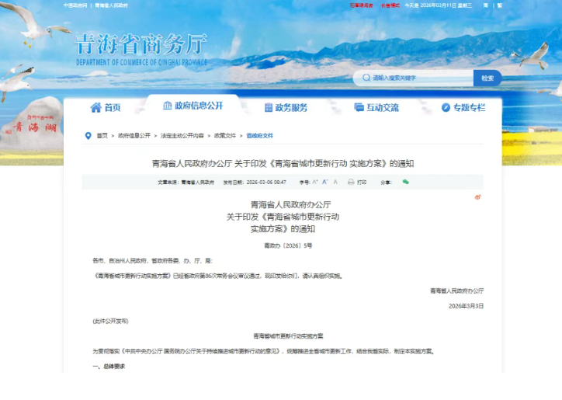562x400 pixels.
Task: Select the smallest font size A
Action: [x=335, y=182]
